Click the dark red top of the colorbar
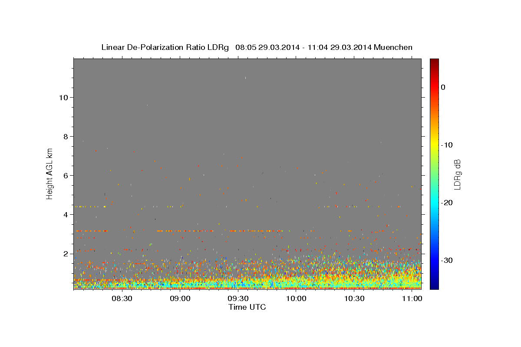 click(434, 62)
